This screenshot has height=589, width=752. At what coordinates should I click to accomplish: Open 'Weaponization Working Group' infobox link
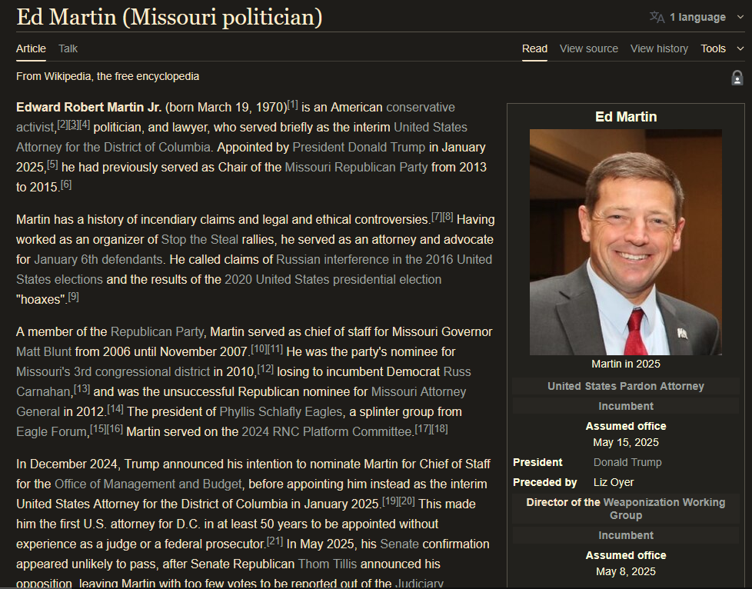[664, 508]
